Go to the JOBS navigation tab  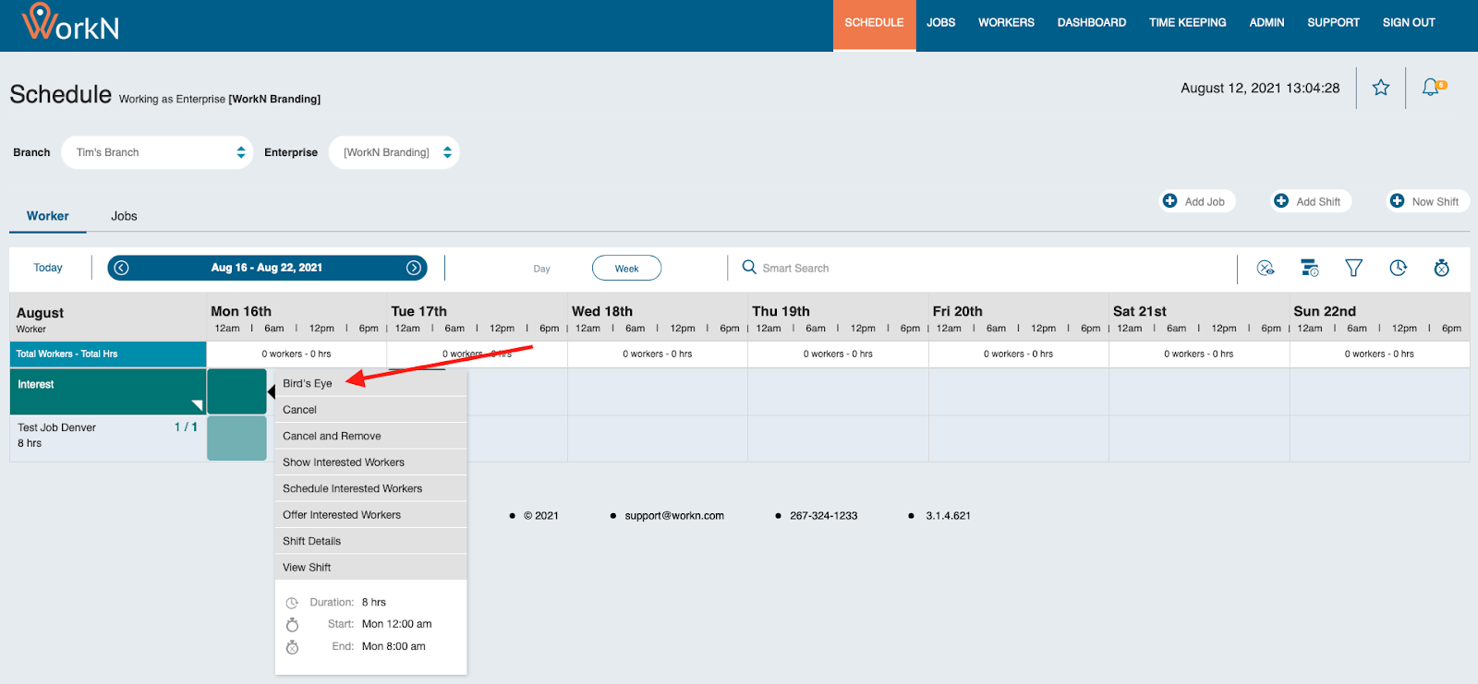pos(940,23)
